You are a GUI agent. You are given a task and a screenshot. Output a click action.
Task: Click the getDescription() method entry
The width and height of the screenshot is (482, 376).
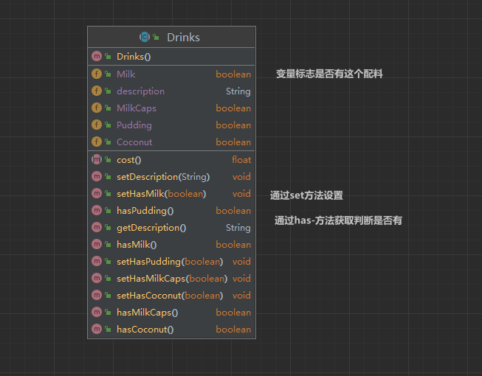151,228
